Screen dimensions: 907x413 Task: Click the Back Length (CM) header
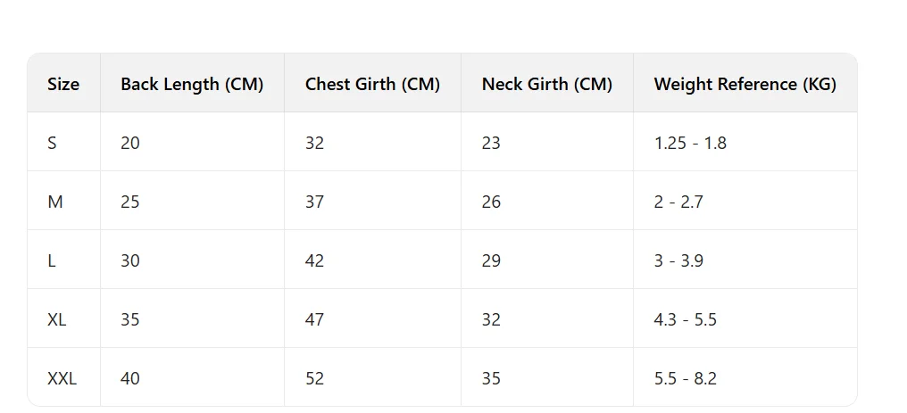tap(192, 84)
